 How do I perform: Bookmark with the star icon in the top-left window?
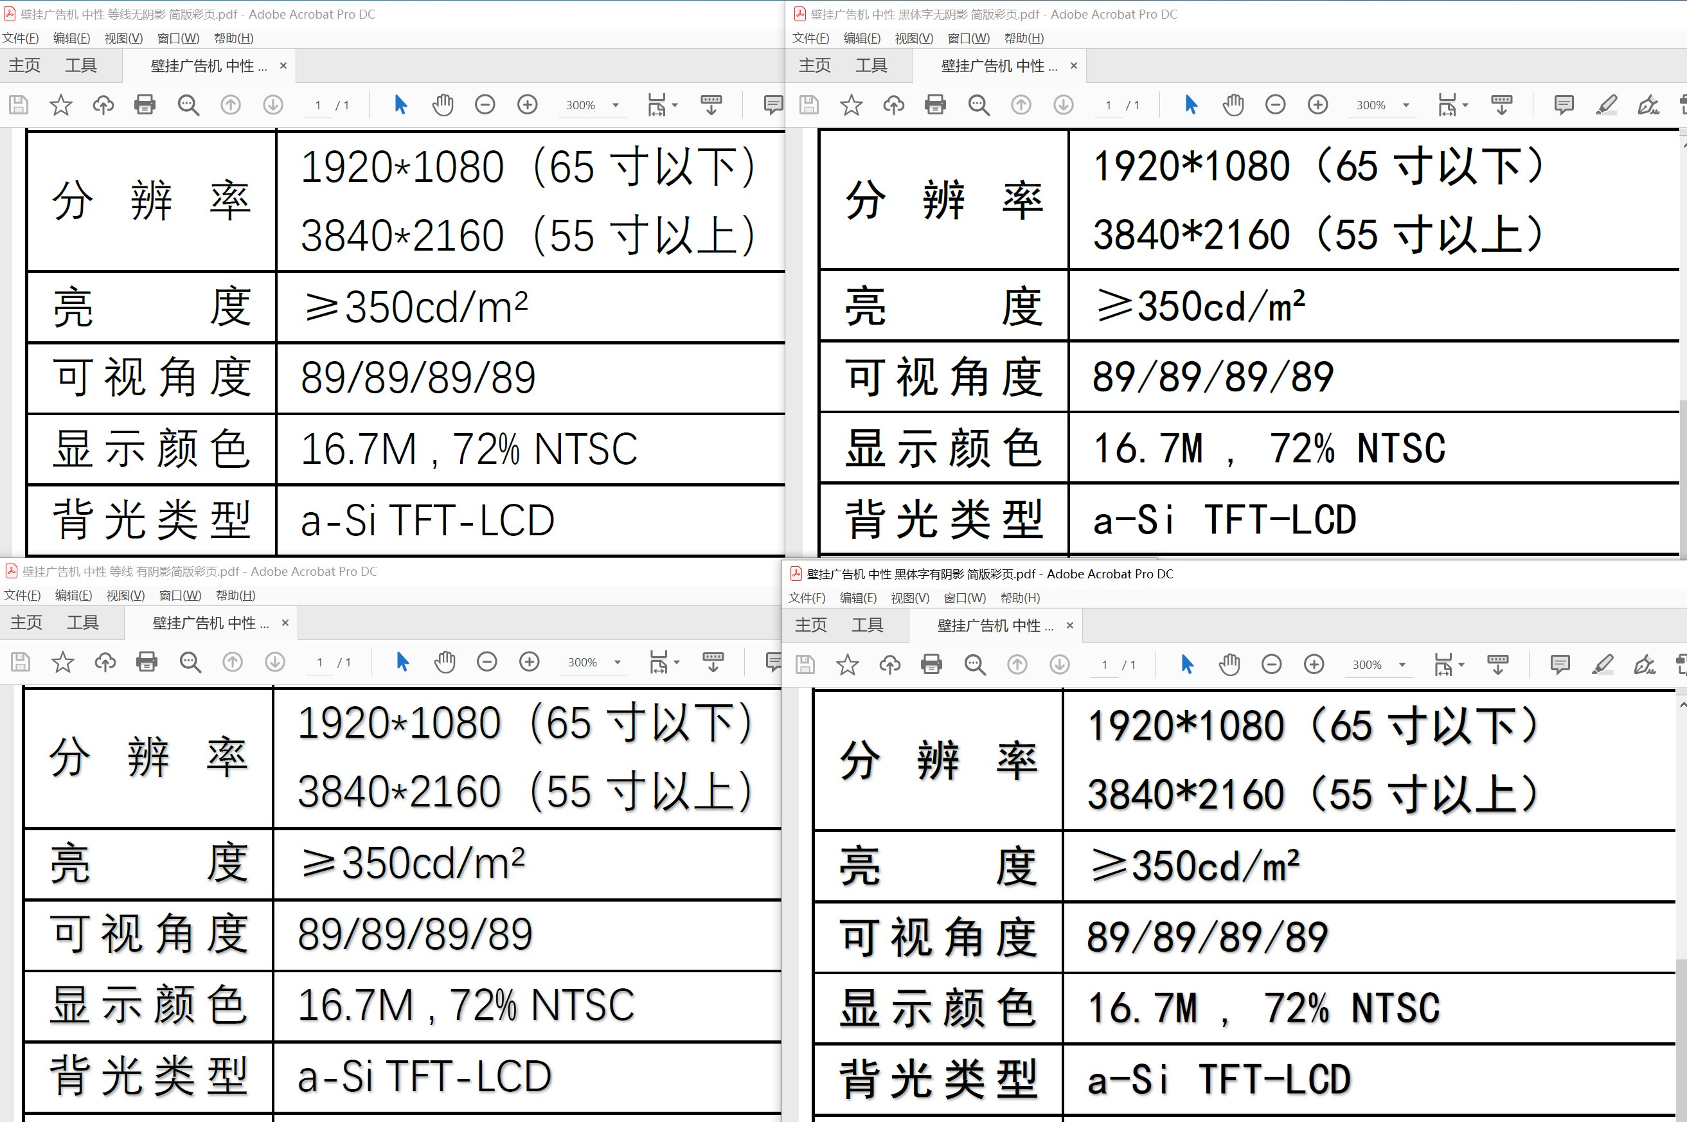[61, 105]
